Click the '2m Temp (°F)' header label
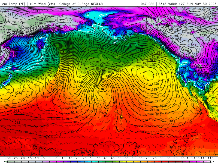 click(x=13, y=4)
